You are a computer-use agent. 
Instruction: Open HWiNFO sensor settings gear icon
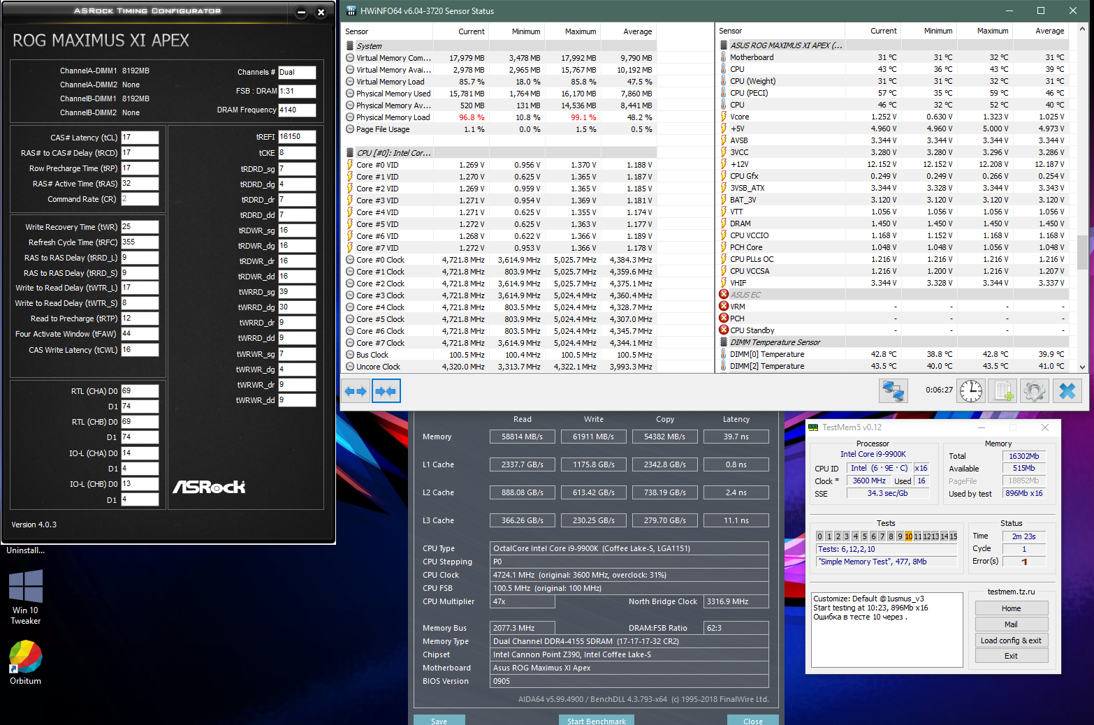pyautogui.click(x=1035, y=391)
